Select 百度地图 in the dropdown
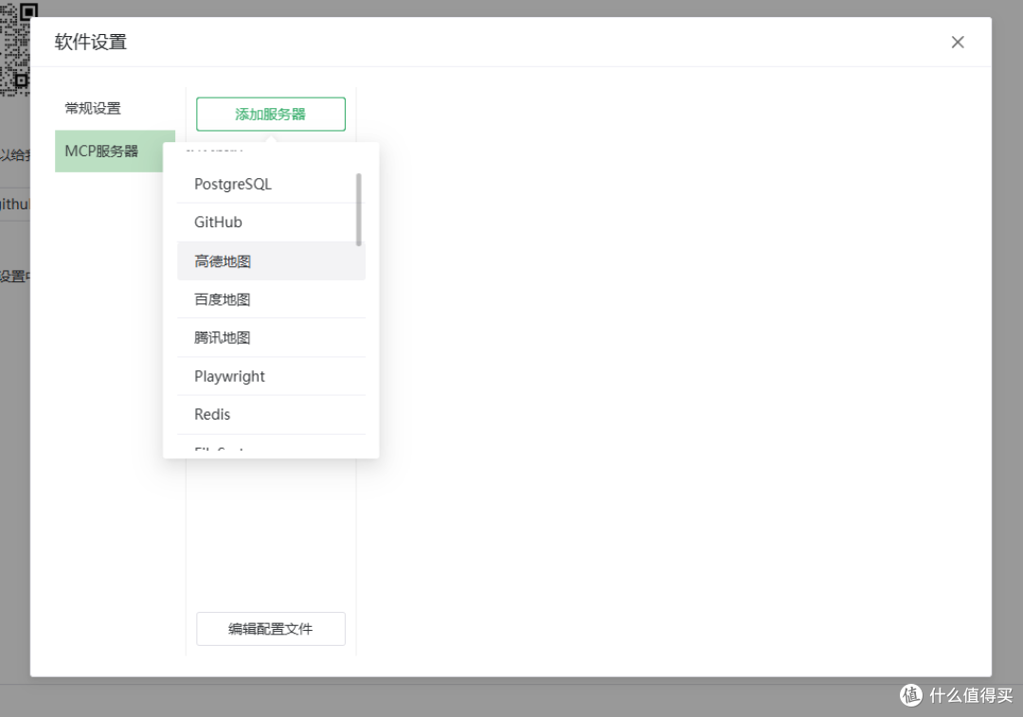Image resolution: width=1023 pixels, height=717 pixels. (x=271, y=299)
